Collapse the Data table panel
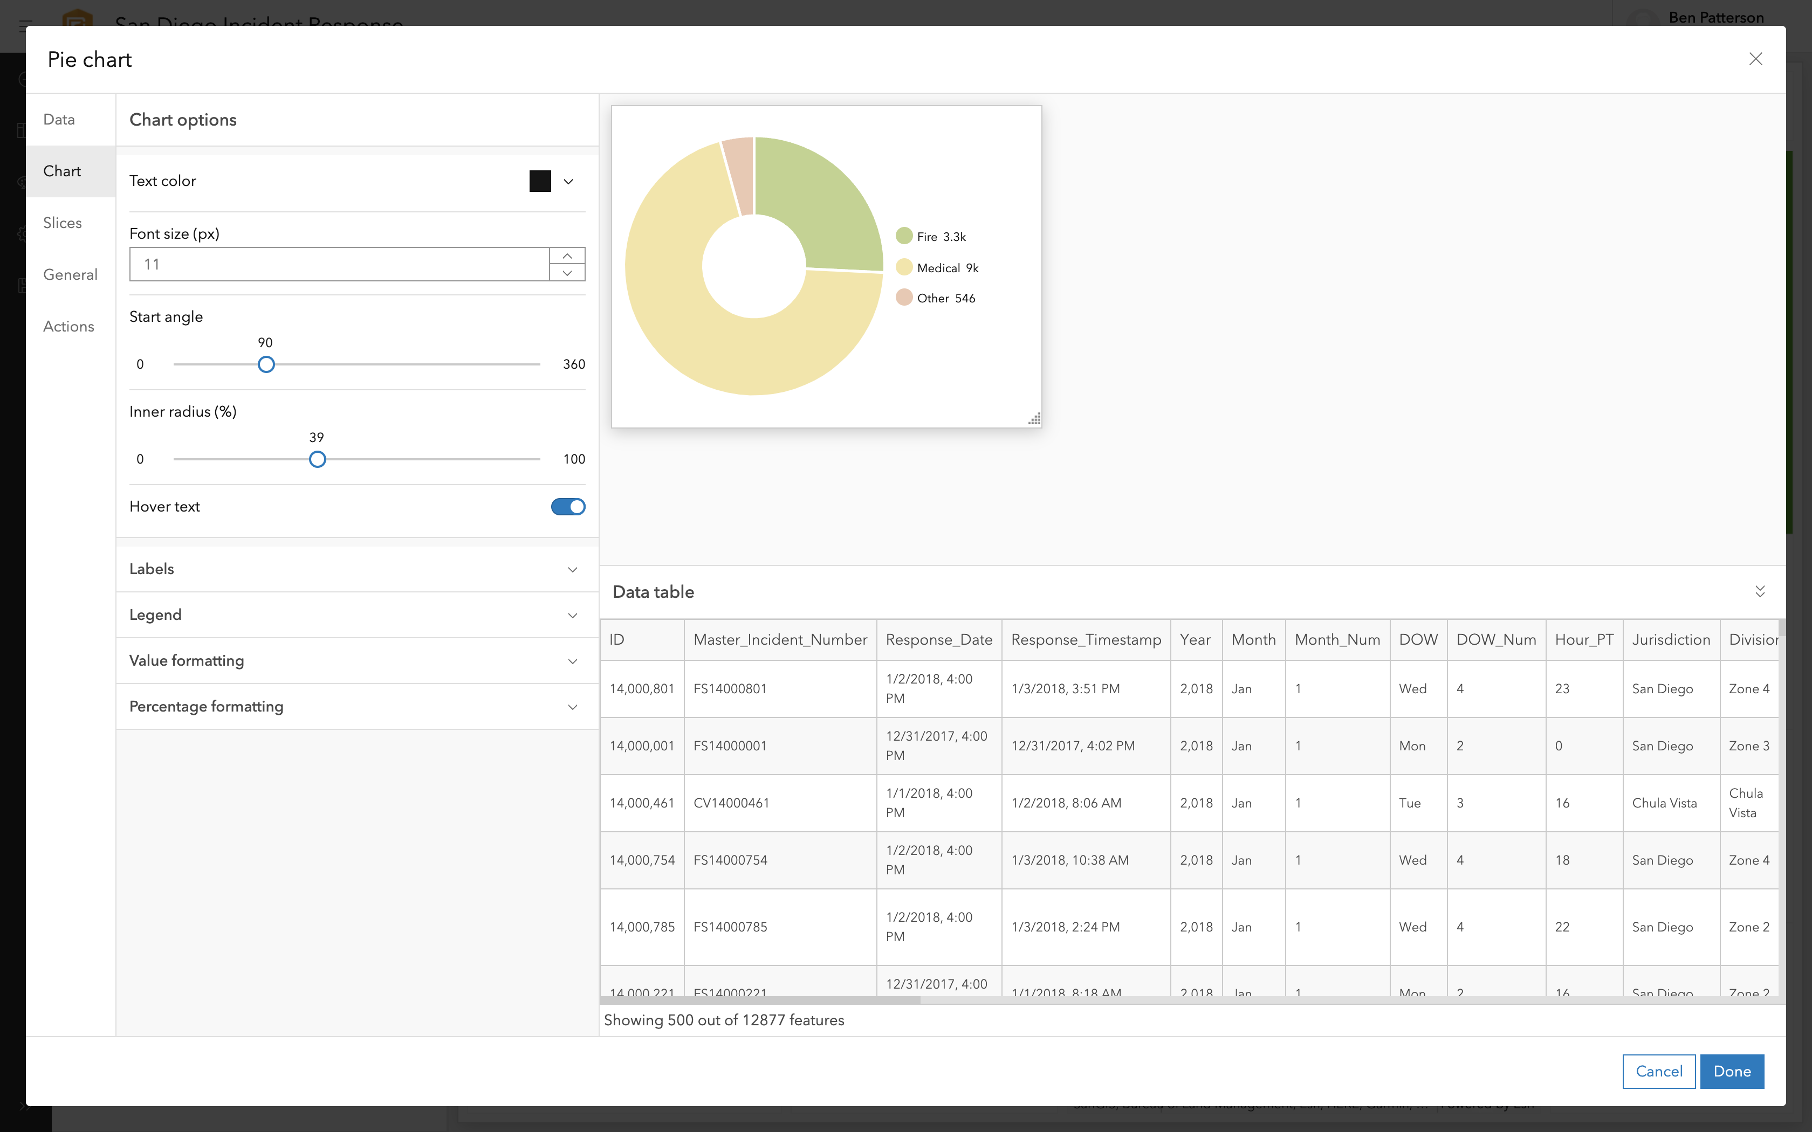 coord(1760,591)
